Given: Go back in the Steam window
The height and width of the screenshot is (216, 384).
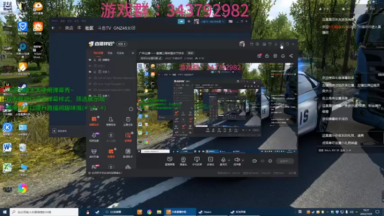Looking at the screenshot, I should pos(53,28).
